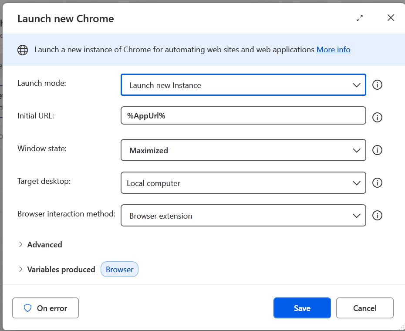The image size is (405, 331).
Task: Cancel the dialog
Action: pos(365,308)
